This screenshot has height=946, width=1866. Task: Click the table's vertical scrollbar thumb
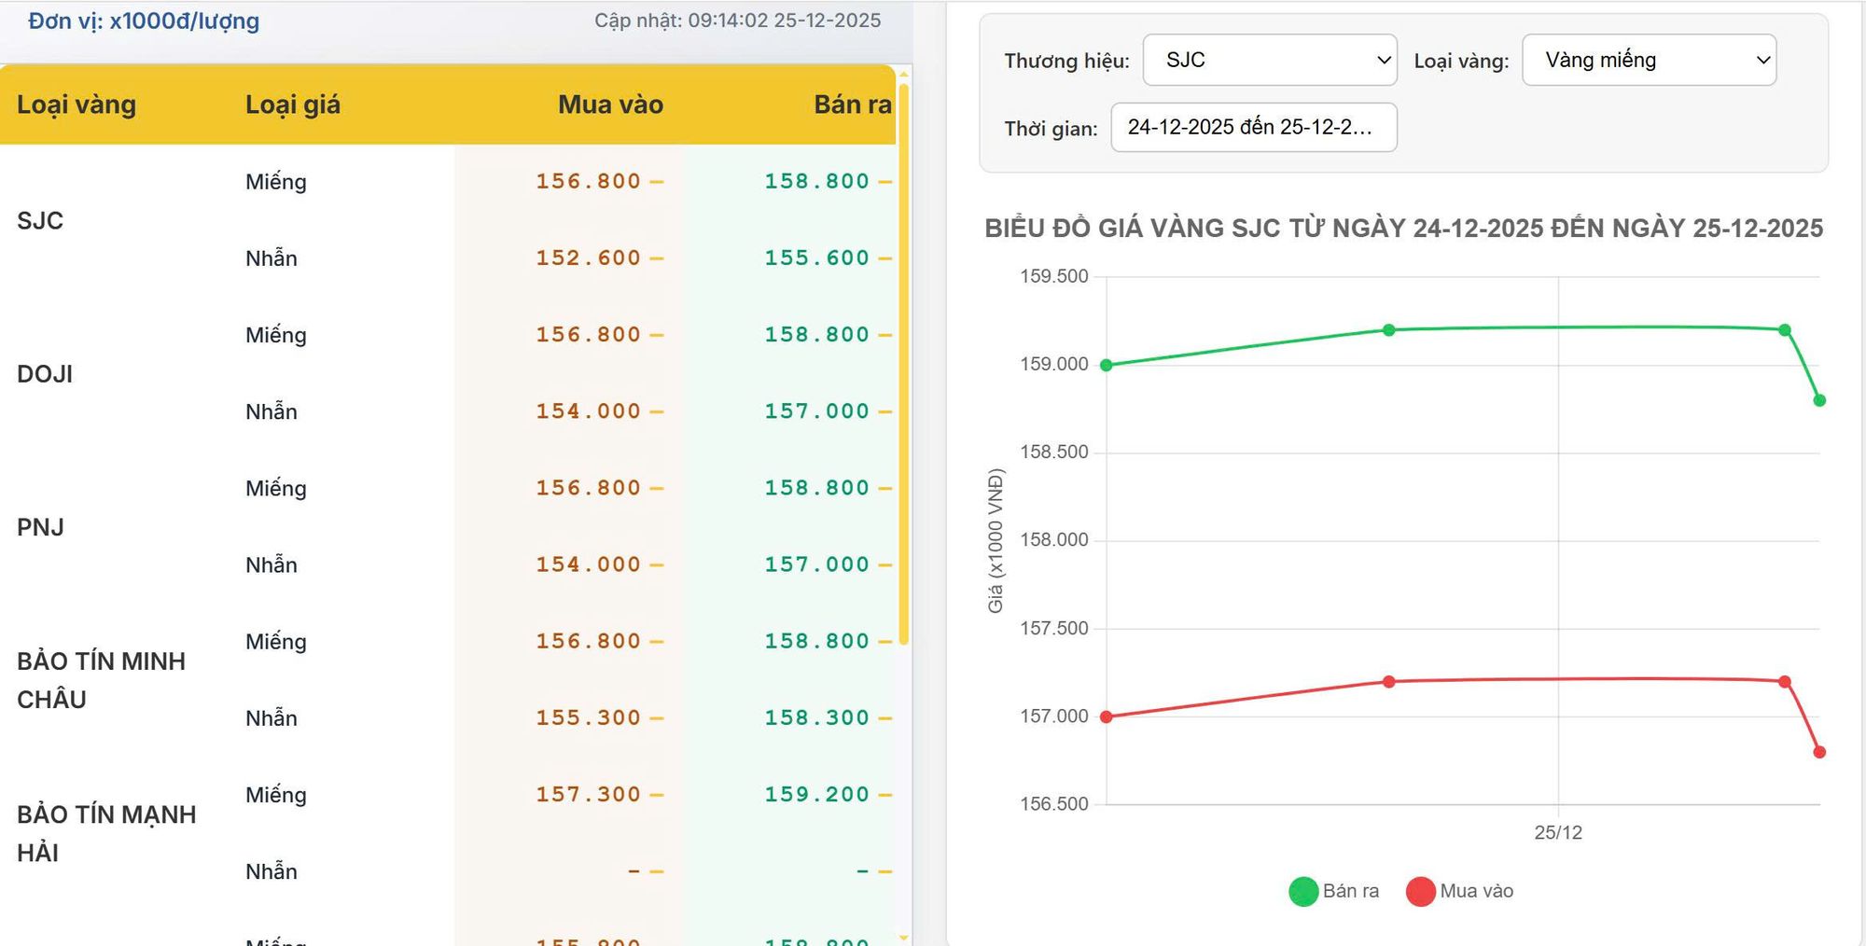point(903,364)
